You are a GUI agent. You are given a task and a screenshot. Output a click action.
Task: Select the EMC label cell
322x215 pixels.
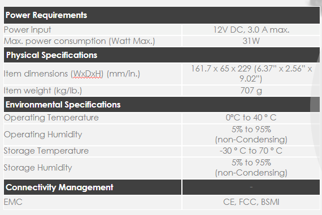tap(93, 202)
